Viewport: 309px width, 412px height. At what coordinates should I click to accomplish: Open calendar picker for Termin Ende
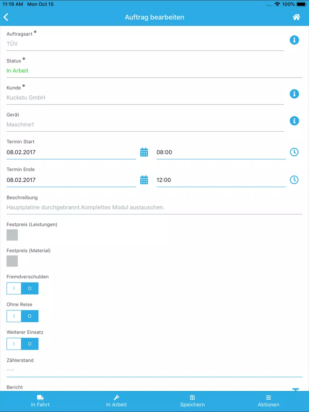tap(144, 180)
